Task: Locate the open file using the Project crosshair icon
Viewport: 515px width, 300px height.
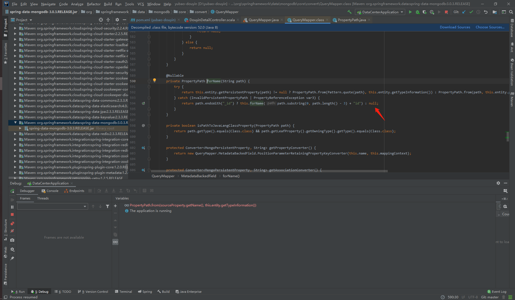Action: (x=101, y=20)
